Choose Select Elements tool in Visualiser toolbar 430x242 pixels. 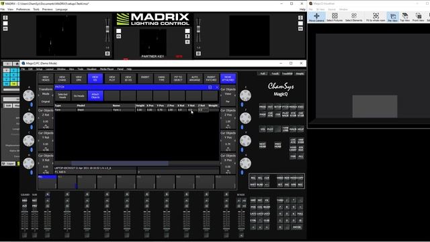tap(354, 17)
